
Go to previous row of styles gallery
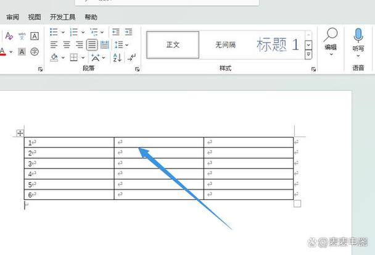coord(308,35)
